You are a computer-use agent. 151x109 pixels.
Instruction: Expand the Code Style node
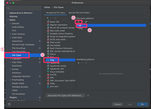click(10, 38)
